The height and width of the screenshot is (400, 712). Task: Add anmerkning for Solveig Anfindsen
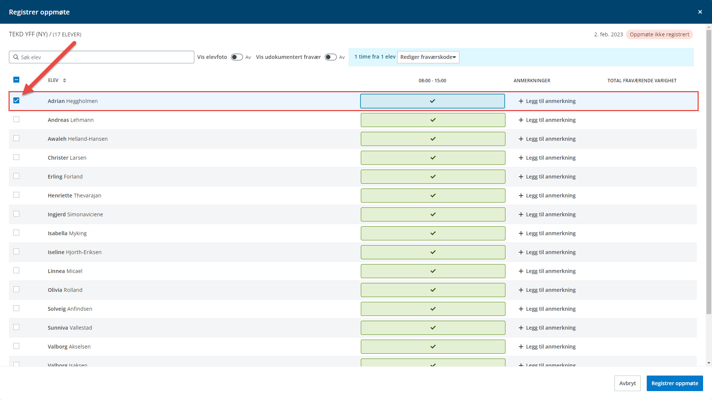(547, 309)
